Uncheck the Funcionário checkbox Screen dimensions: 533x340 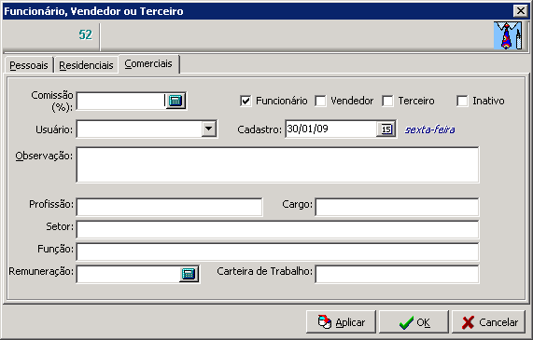(x=245, y=101)
